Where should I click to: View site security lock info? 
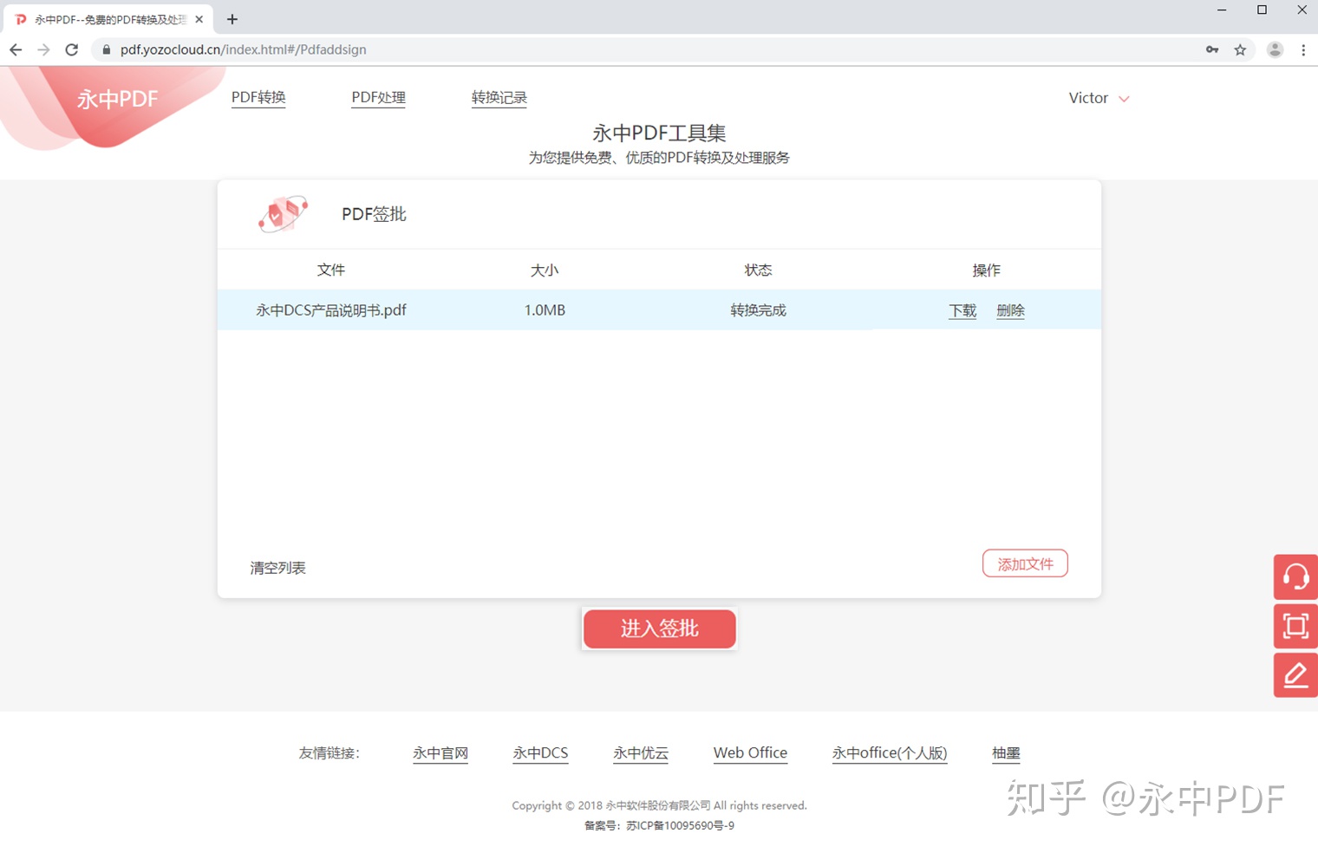107,49
